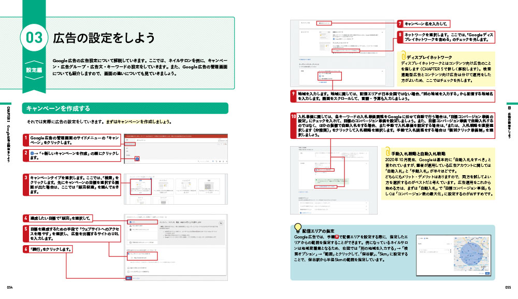Choose the Display campaign type card
Viewport: 518px width, 299px height.
(x=164, y=187)
